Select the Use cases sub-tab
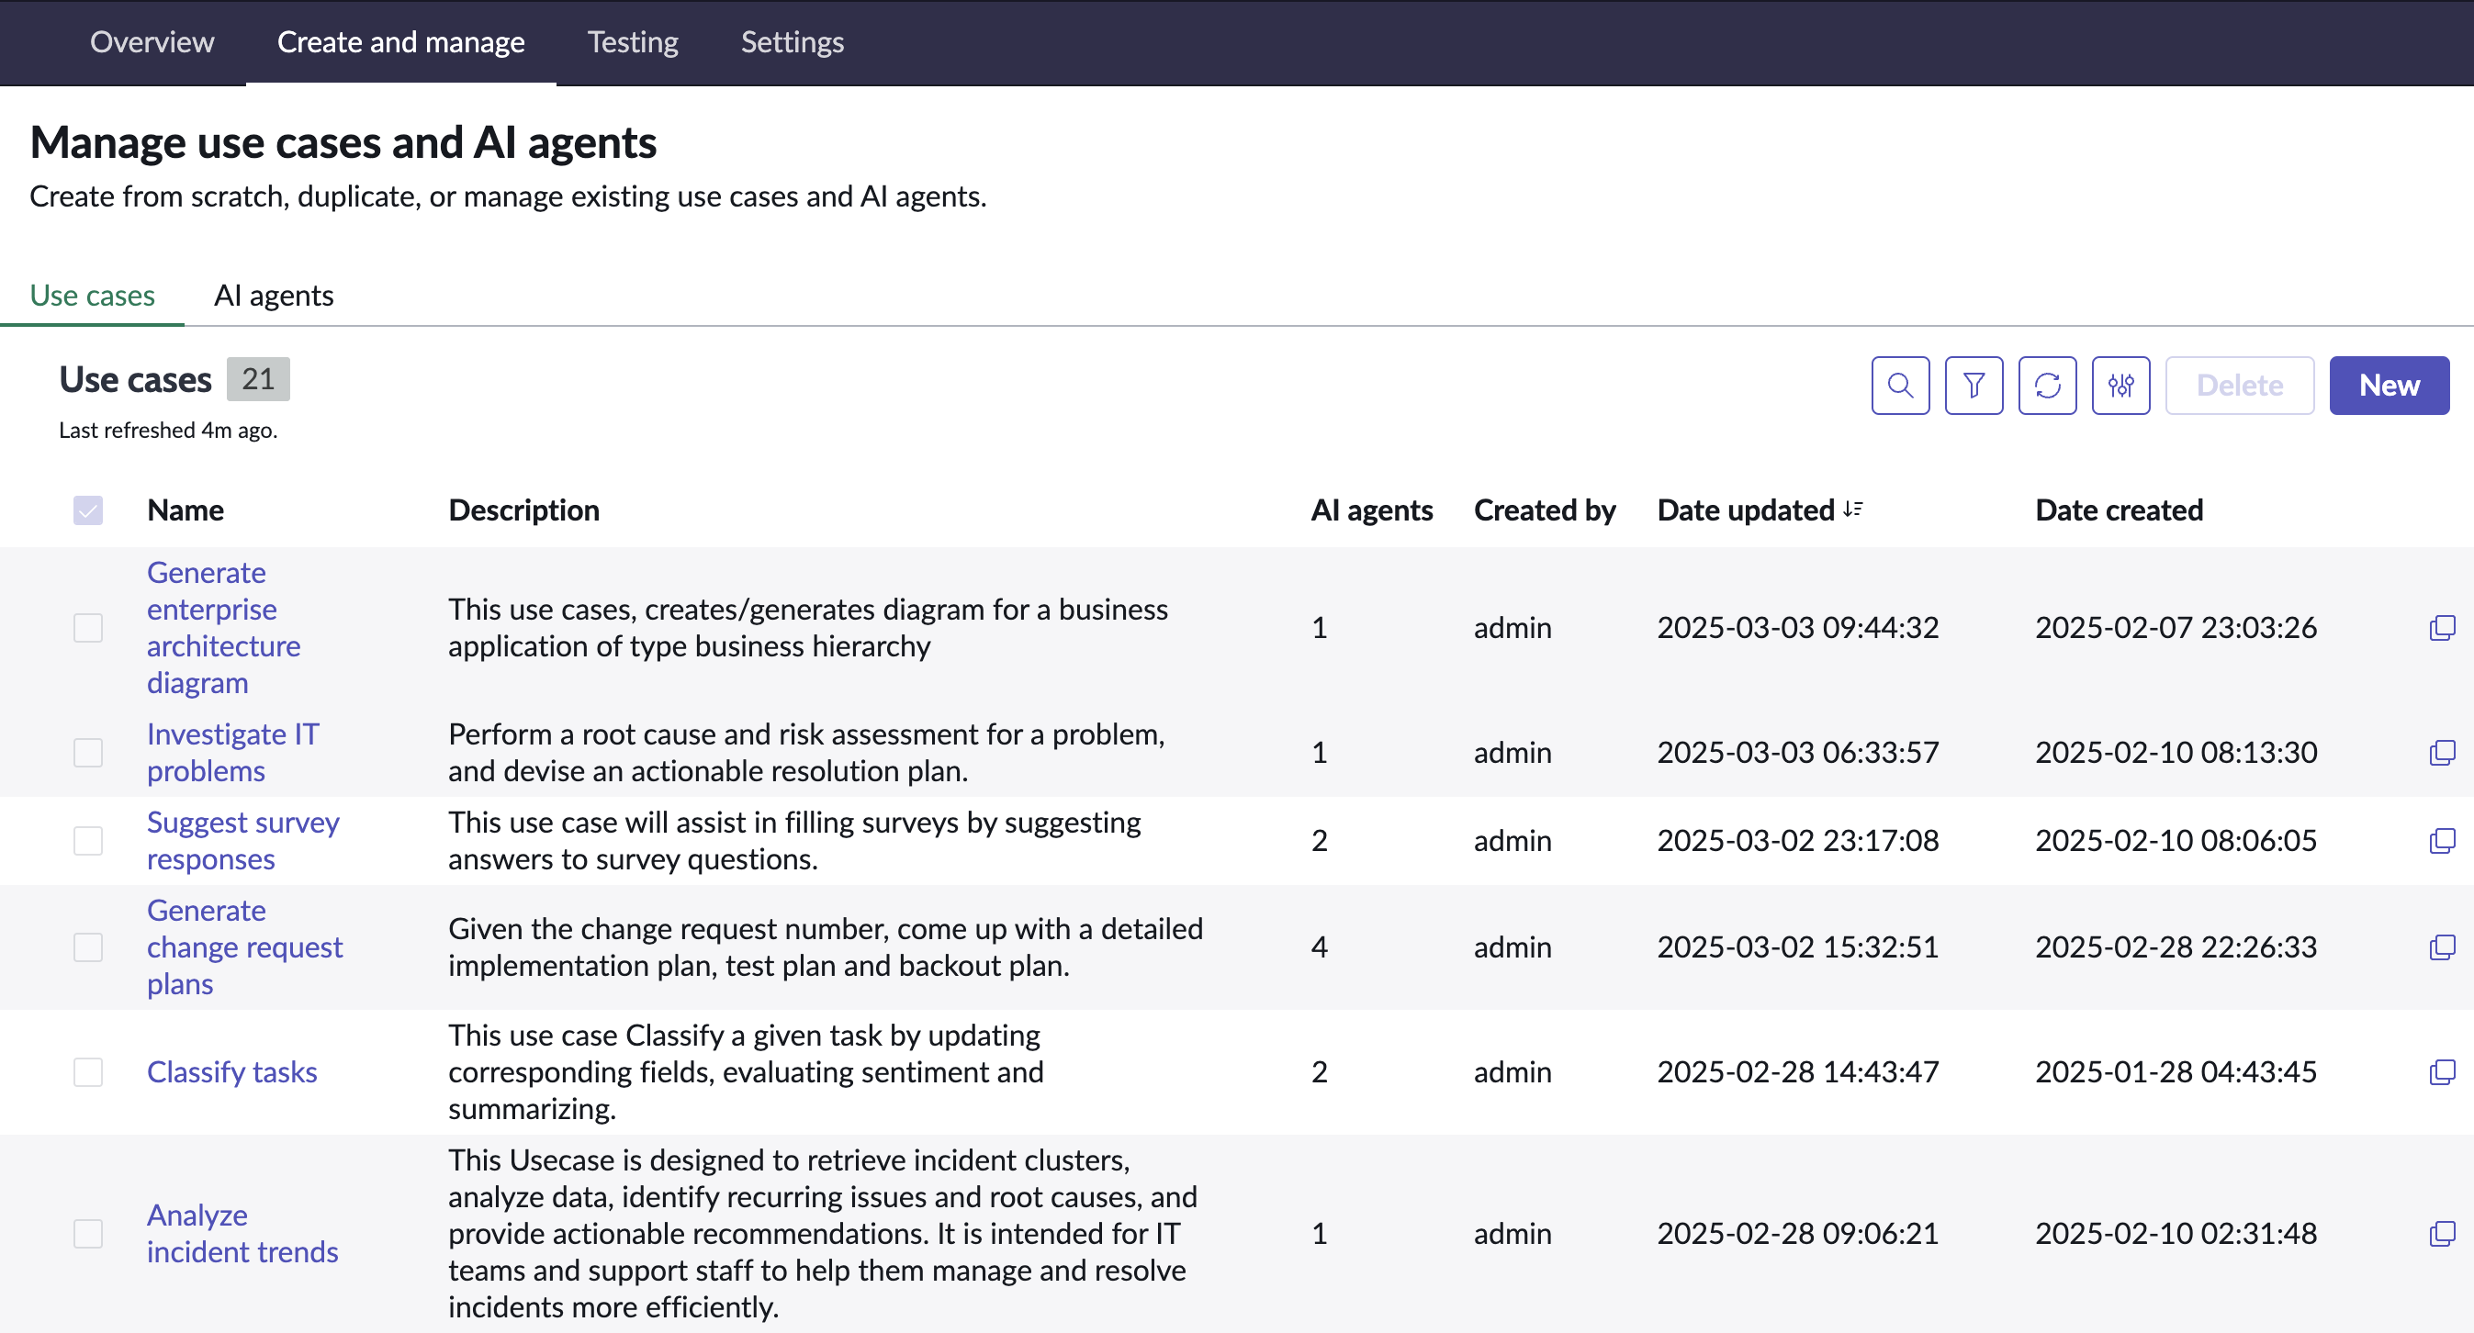The image size is (2474, 1333). click(92, 295)
